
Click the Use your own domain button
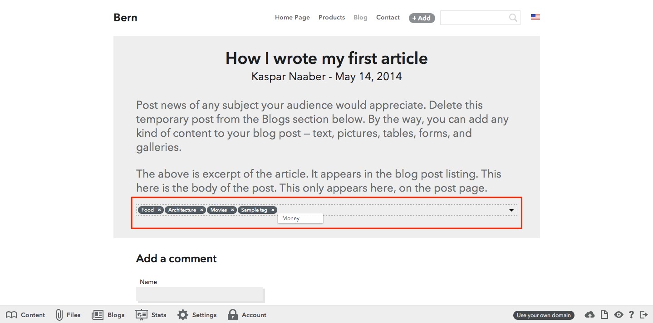click(x=543, y=315)
